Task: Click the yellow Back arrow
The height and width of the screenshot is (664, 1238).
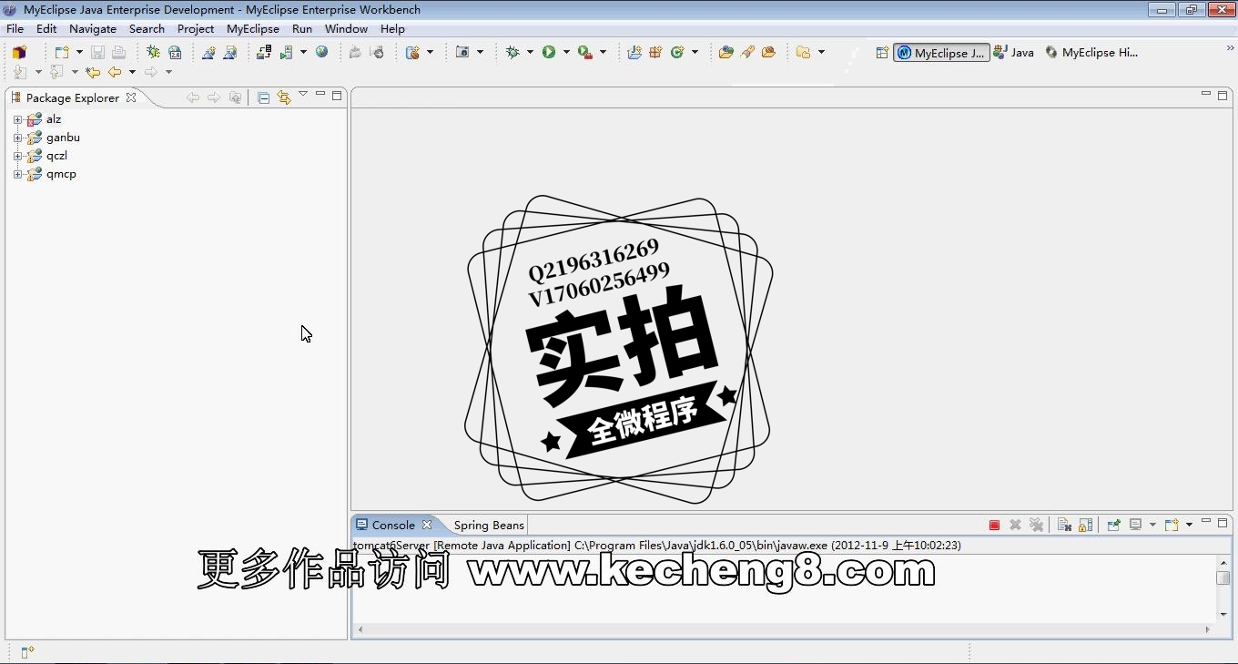Action: (x=115, y=72)
